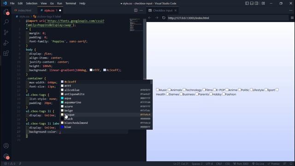Check the Business checkbox in the preview

(x=181, y=94)
